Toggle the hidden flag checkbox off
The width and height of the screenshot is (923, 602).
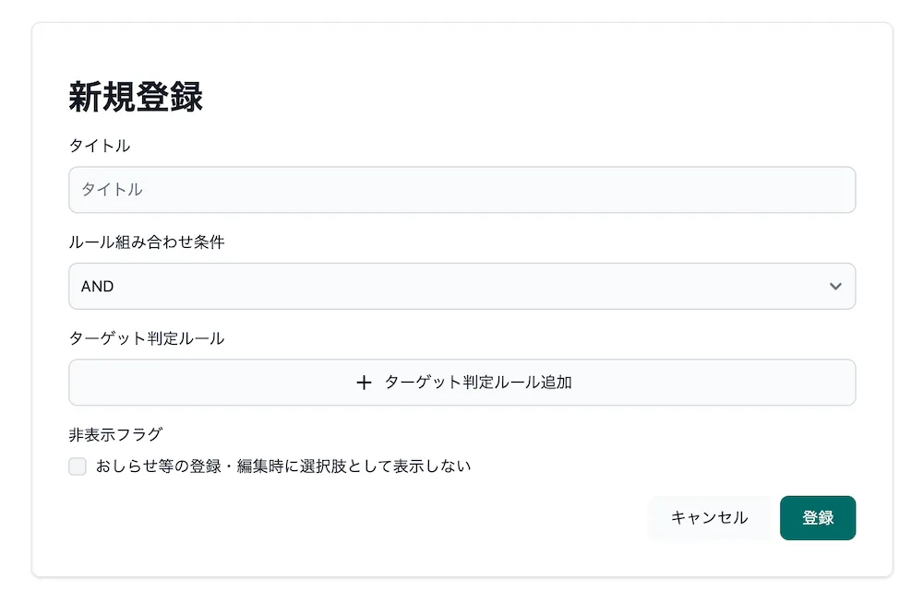click(x=78, y=466)
